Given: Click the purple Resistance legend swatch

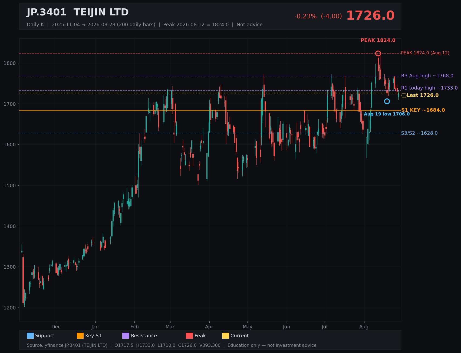Looking at the screenshot, I should (x=126, y=336).
